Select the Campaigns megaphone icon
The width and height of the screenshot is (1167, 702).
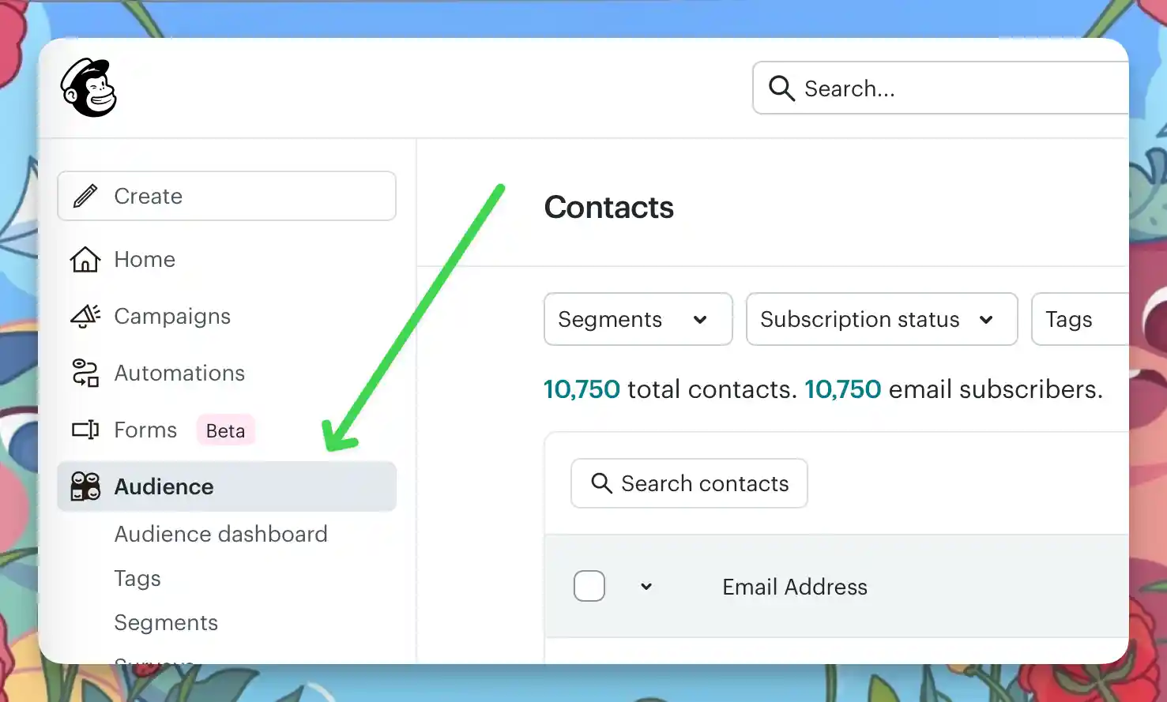[85, 316]
